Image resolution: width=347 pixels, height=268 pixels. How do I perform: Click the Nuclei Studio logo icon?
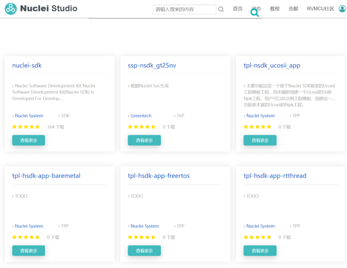pos(11,9)
